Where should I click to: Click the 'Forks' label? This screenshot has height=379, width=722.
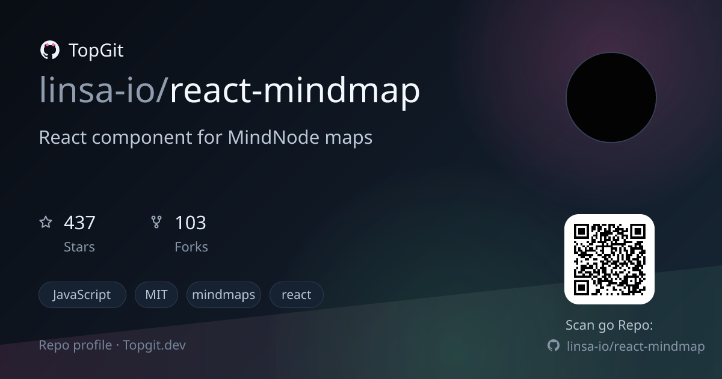pyautogui.click(x=191, y=247)
